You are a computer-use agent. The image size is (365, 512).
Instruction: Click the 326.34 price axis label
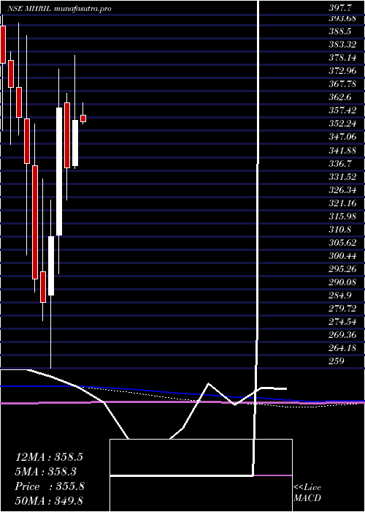(x=342, y=189)
